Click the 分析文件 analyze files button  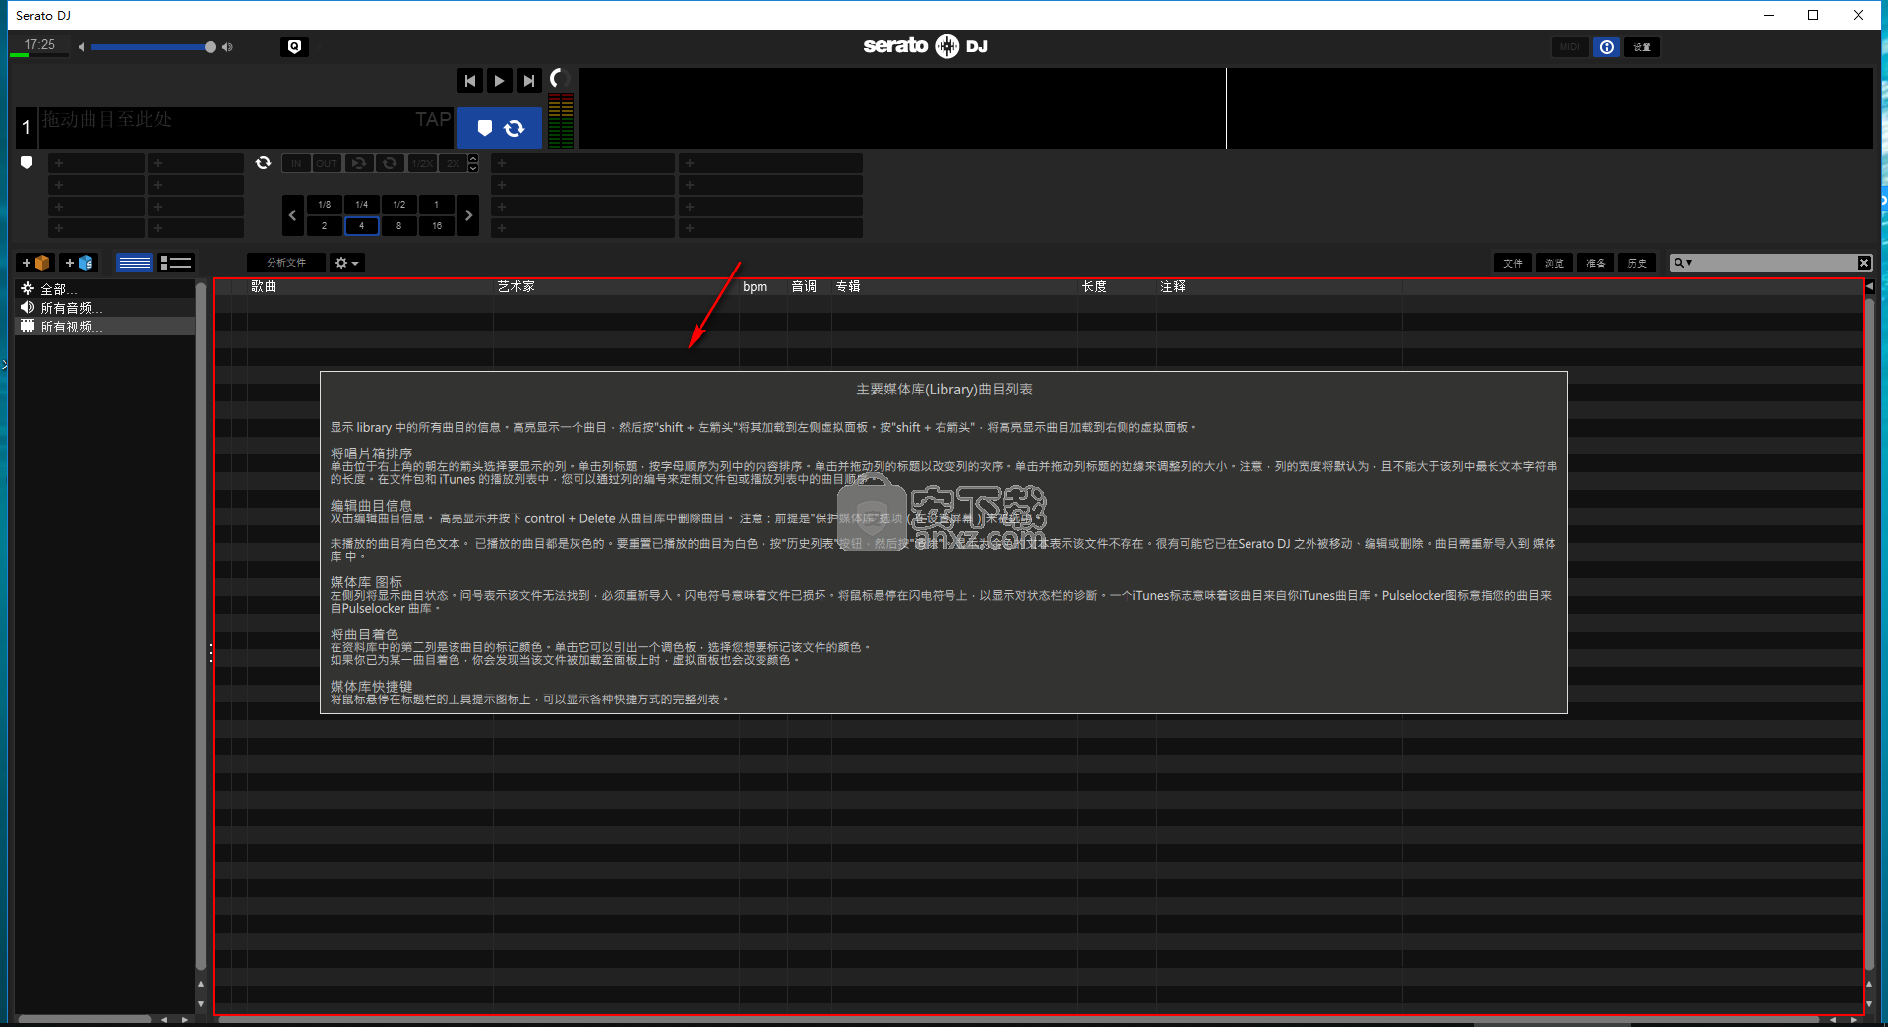tap(286, 263)
